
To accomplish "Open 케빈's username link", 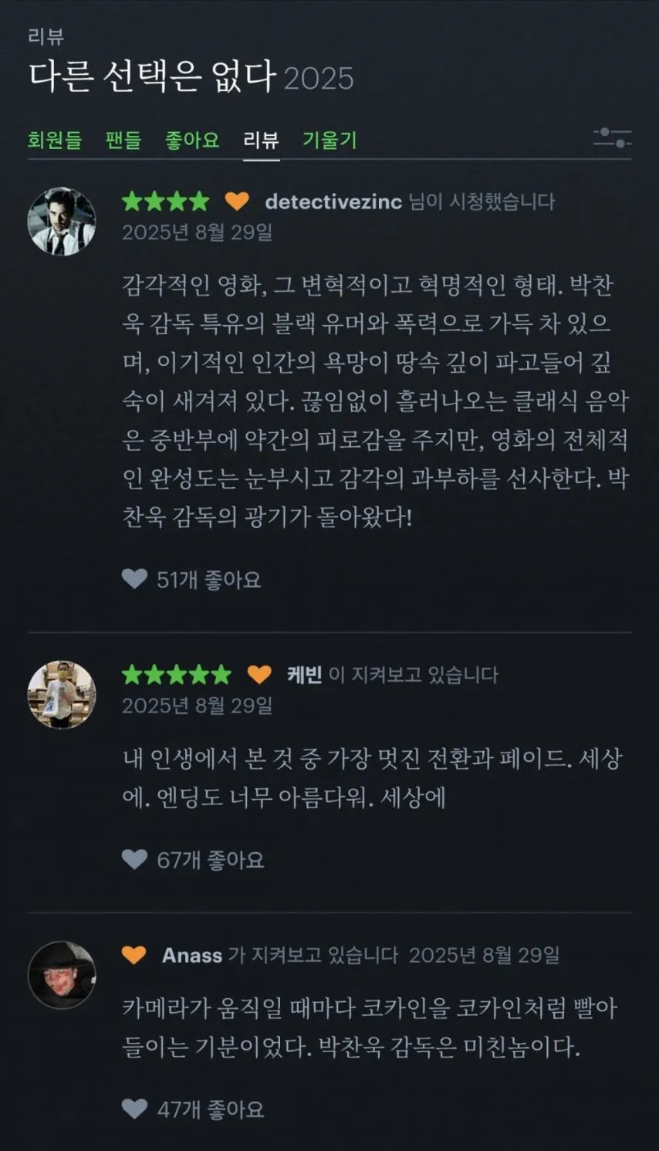I will click(305, 675).
